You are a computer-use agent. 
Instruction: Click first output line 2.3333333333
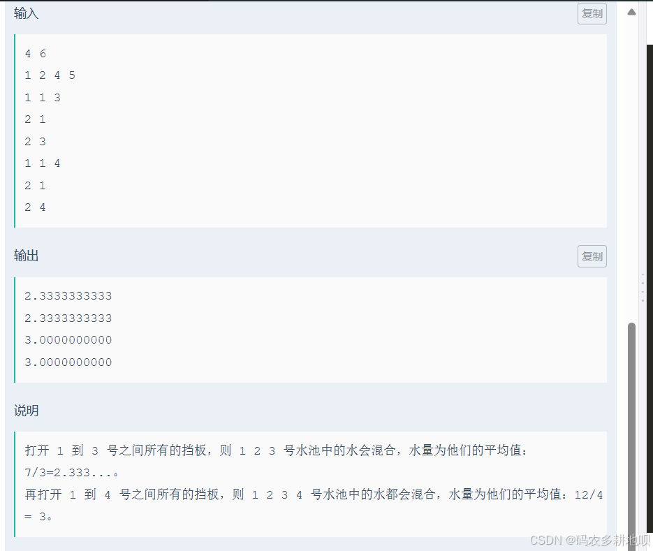[x=68, y=296]
